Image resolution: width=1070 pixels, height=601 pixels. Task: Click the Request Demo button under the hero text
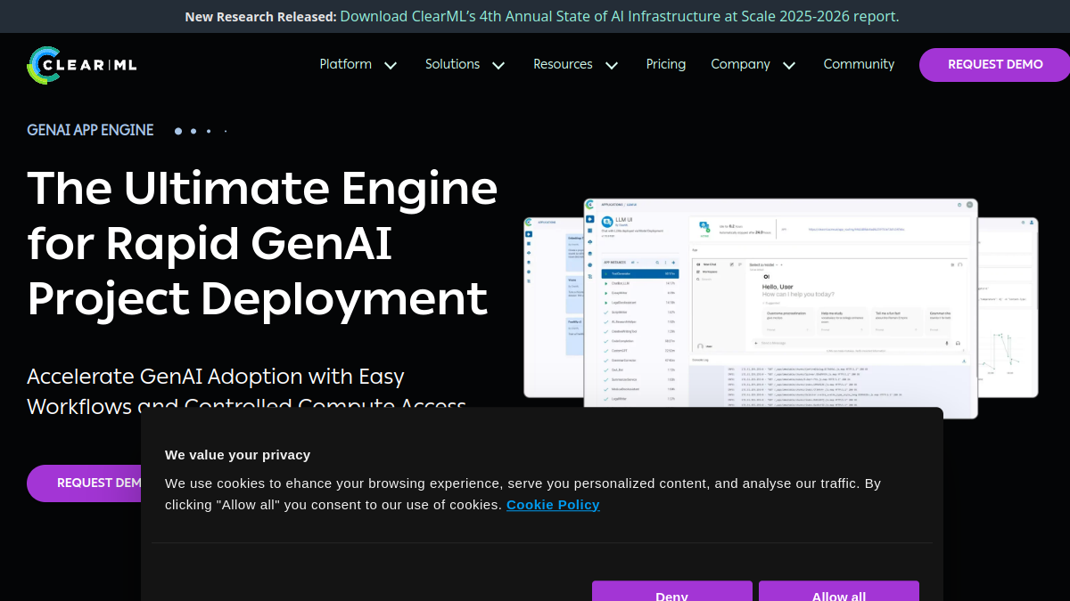click(x=85, y=483)
